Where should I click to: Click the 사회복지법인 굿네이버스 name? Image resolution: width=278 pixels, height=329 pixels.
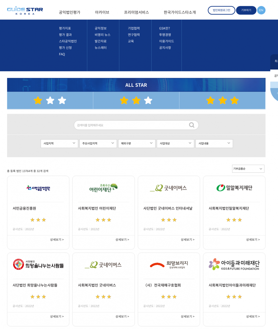pyautogui.click(x=97, y=285)
